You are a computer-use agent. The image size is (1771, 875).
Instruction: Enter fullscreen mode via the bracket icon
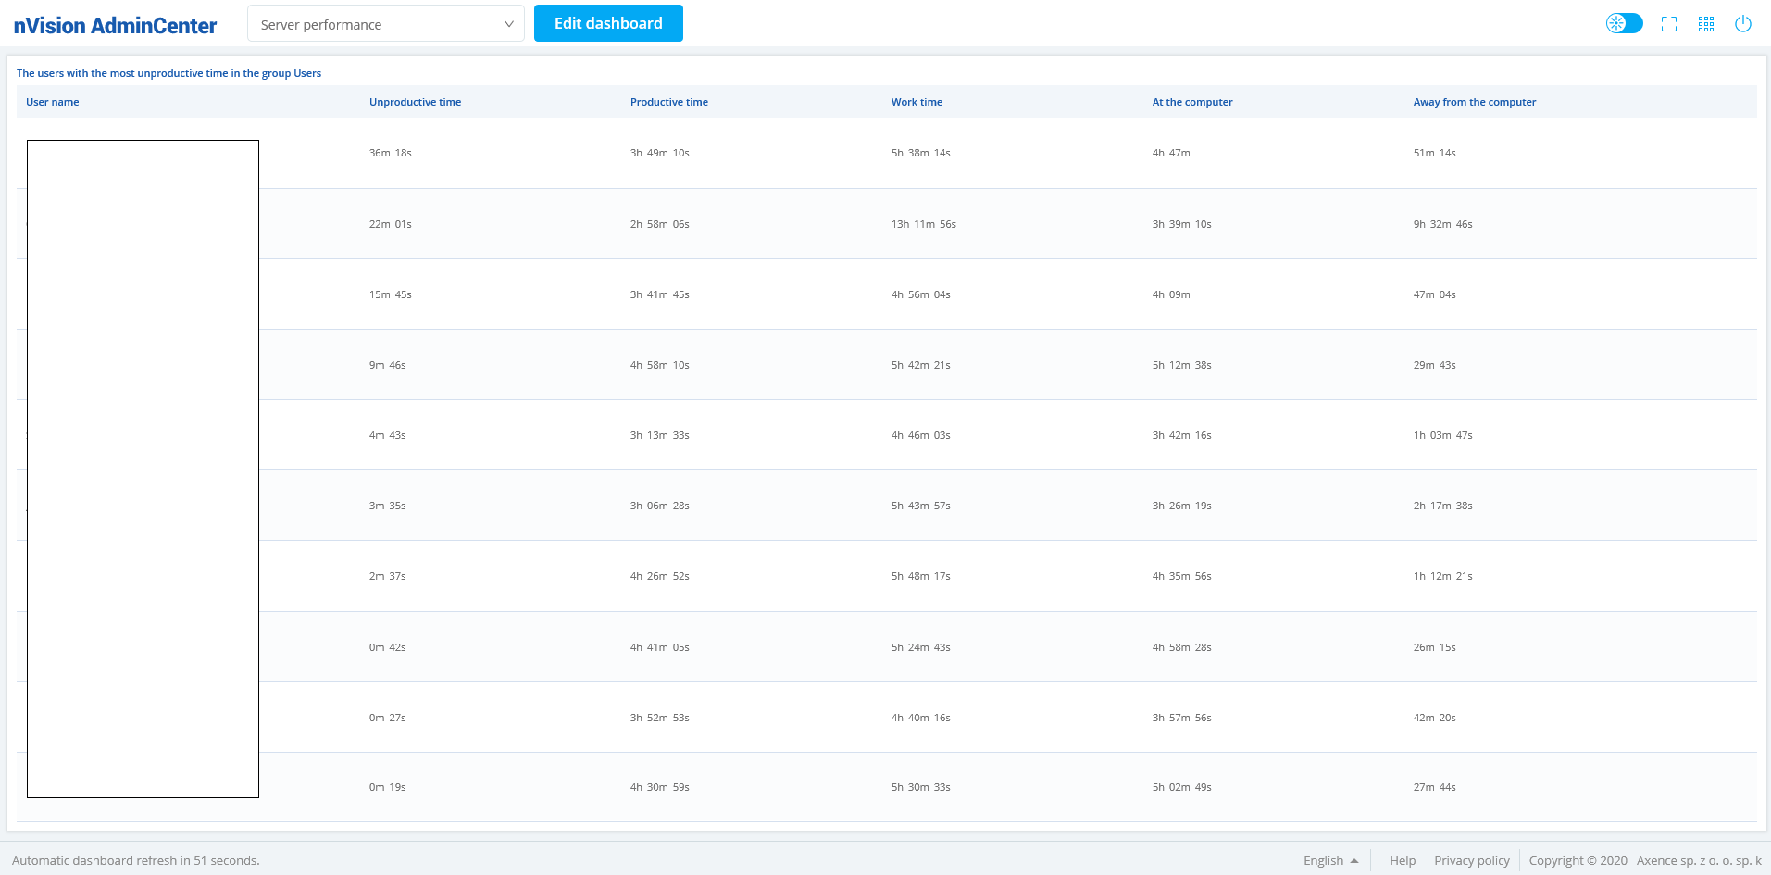coord(1669,24)
